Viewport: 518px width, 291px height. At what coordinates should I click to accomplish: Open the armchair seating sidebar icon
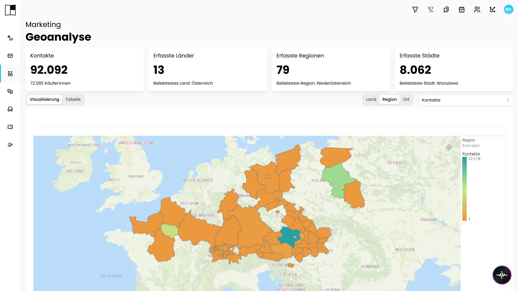click(10, 109)
